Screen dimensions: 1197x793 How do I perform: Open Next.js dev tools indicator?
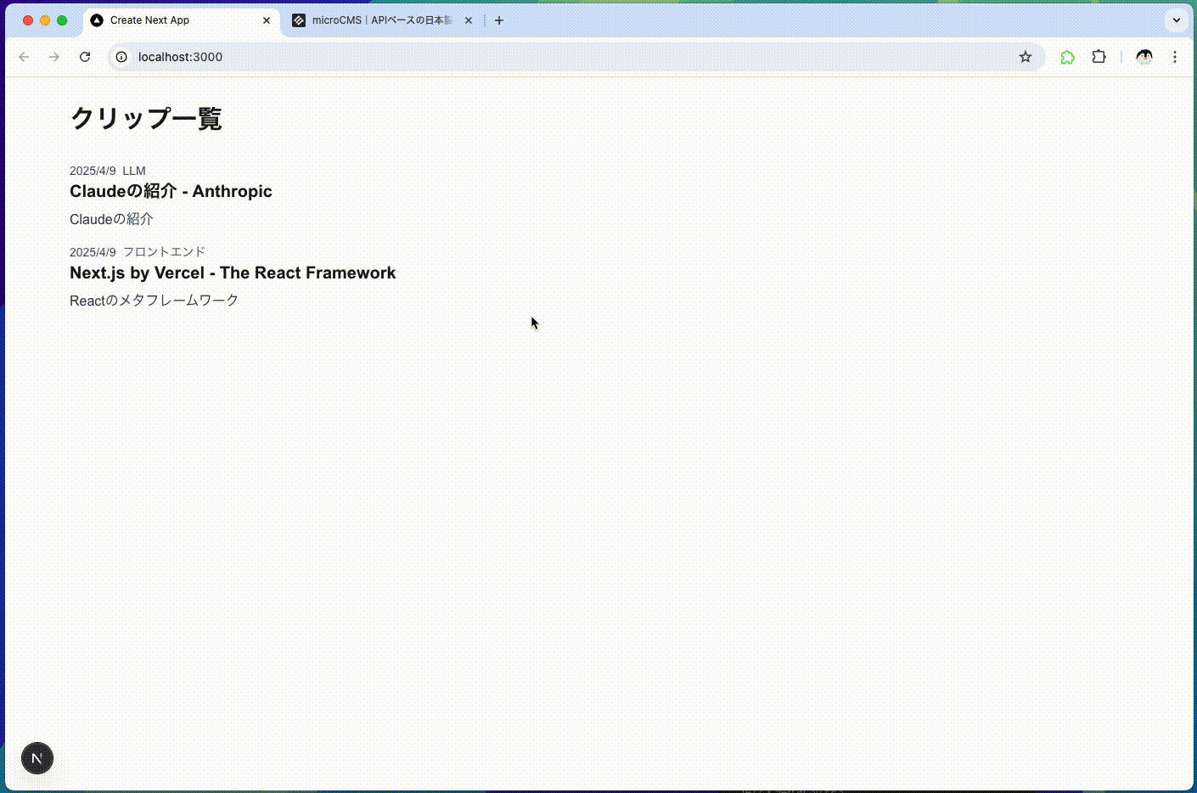37,758
